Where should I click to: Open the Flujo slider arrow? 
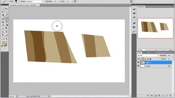click(71, 1)
